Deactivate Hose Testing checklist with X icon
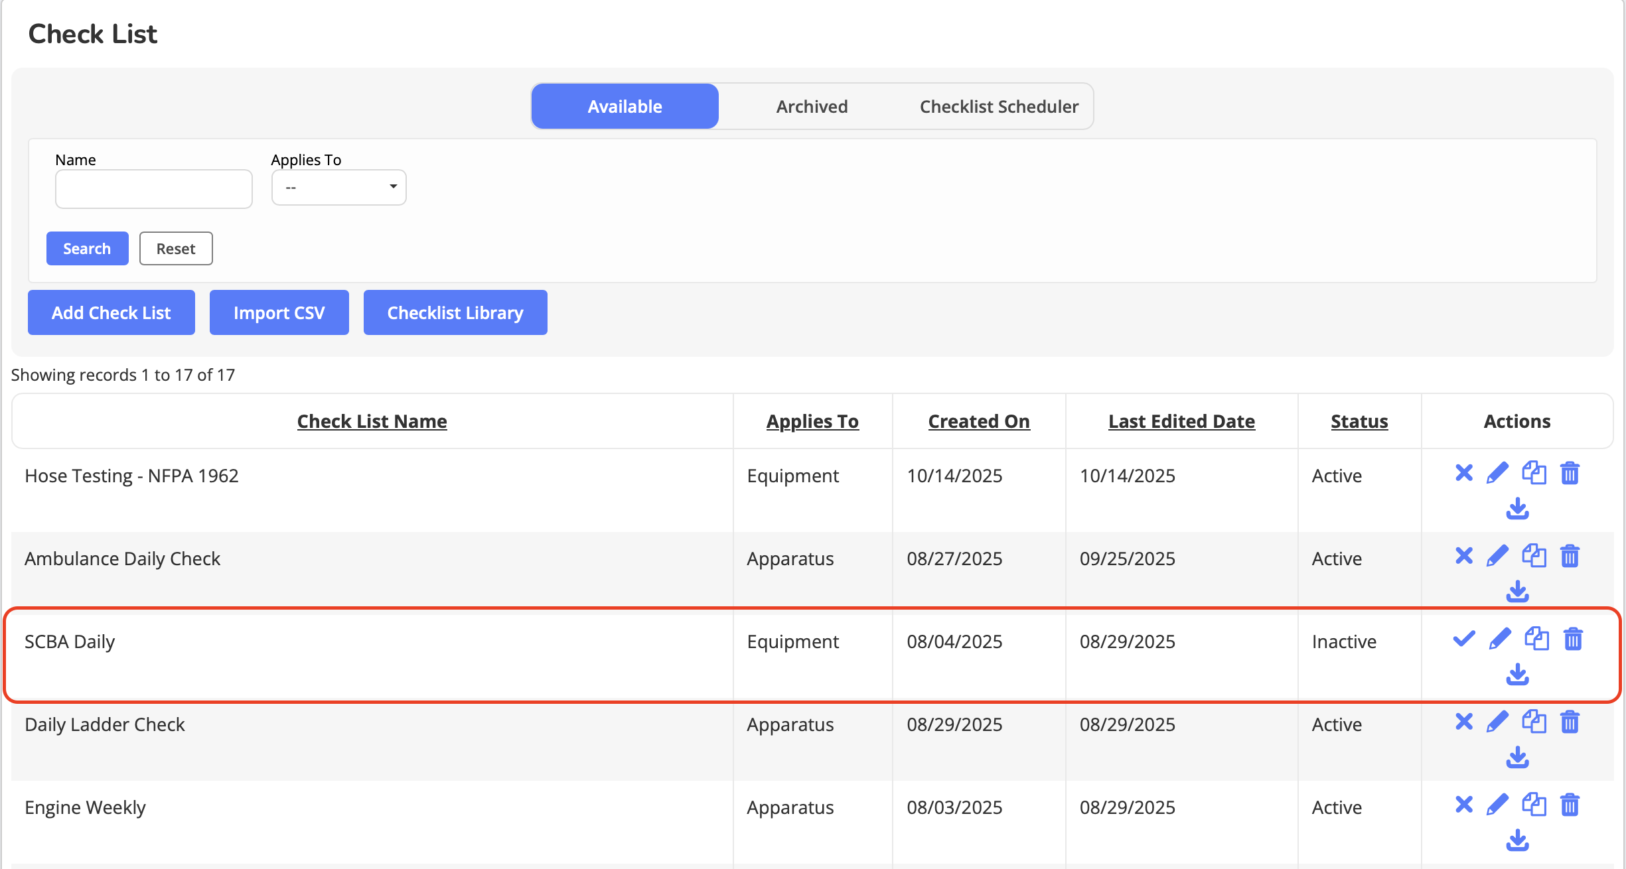The height and width of the screenshot is (869, 1626). pos(1463,473)
